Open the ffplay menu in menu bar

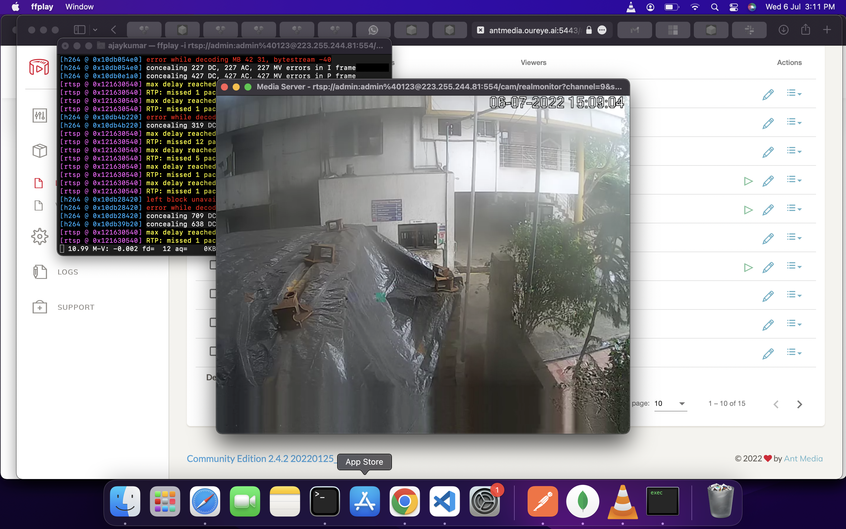(42, 7)
